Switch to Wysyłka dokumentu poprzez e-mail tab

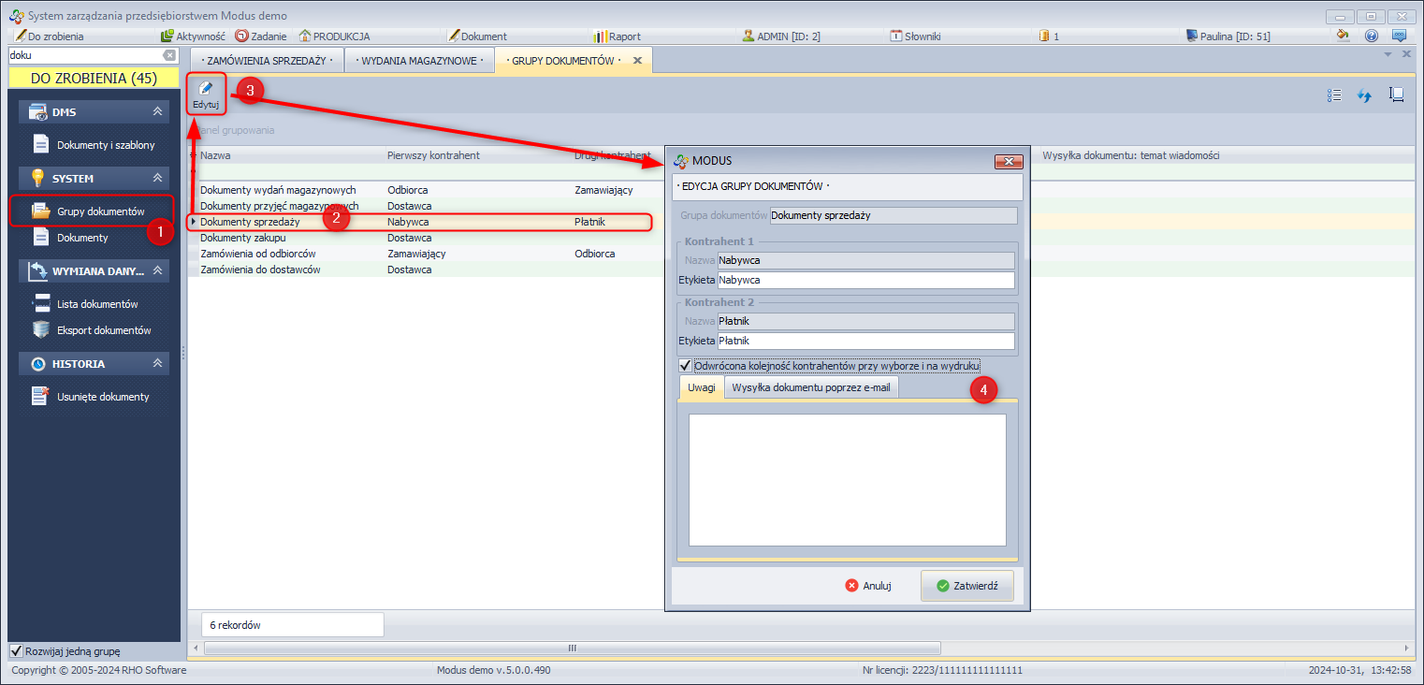click(x=810, y=388)
